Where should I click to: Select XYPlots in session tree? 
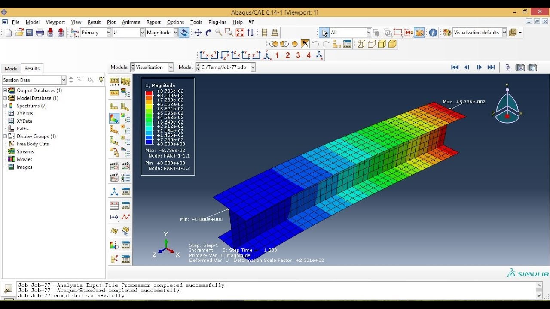pos(25,114)
